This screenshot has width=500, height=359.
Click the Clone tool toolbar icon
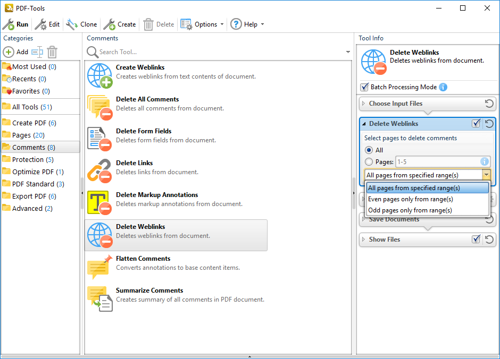pyautogui.click(x=72, y=24)
